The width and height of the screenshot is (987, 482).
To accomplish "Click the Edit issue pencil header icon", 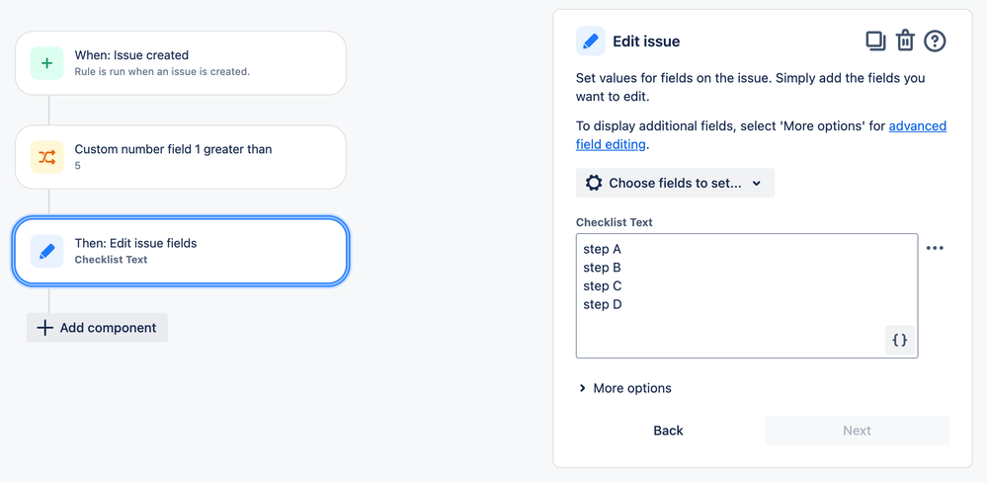I will pos(591,41).
